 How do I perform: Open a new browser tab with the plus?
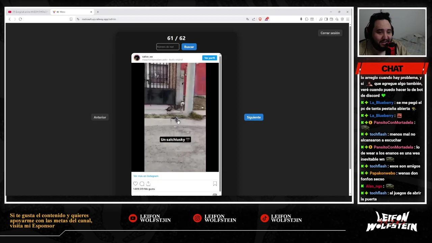point(98,12)
